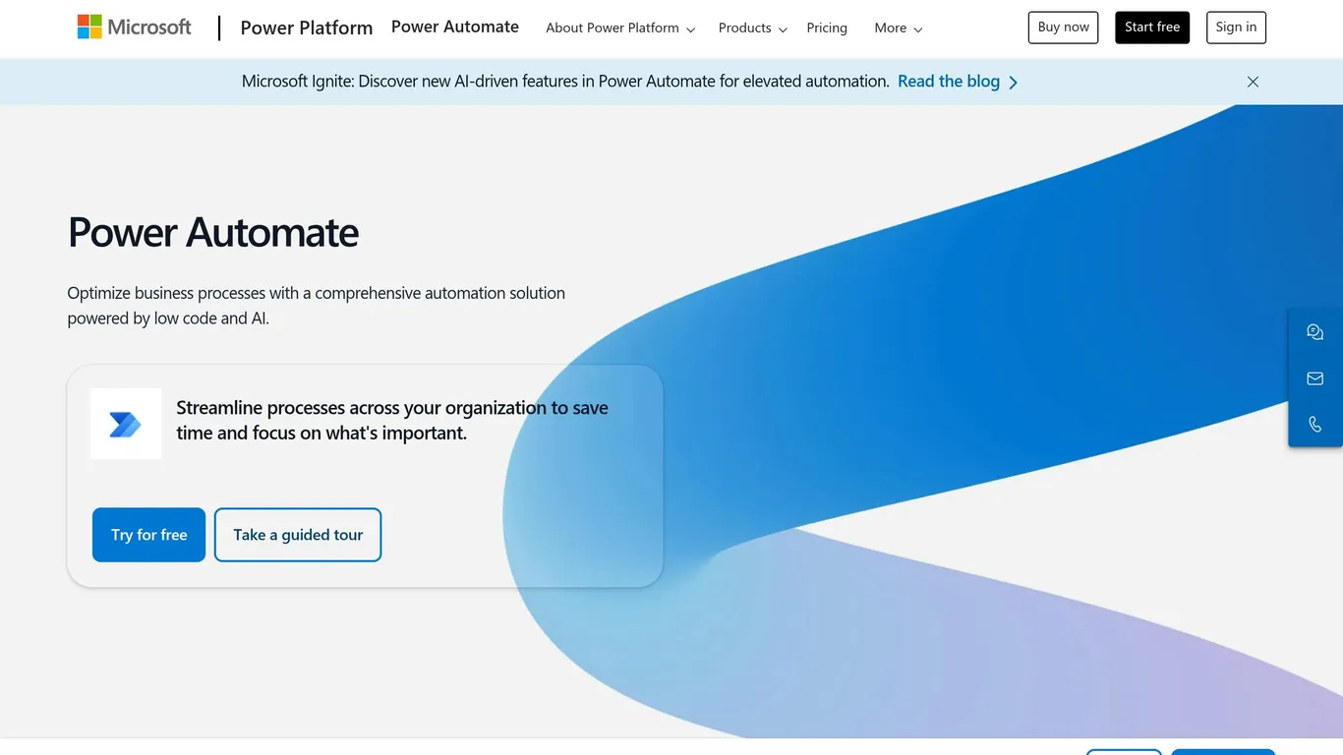
Task: Open the More dropdown menu
Action: [899, 29]
